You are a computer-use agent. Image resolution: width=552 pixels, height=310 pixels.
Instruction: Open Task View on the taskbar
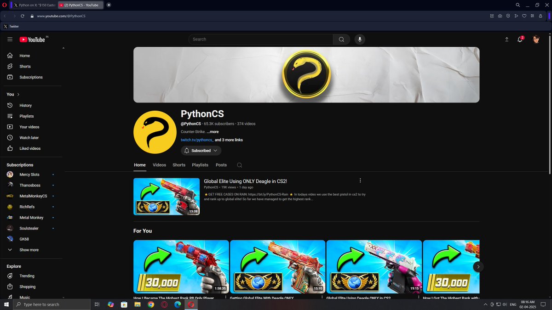coord(97,304)
